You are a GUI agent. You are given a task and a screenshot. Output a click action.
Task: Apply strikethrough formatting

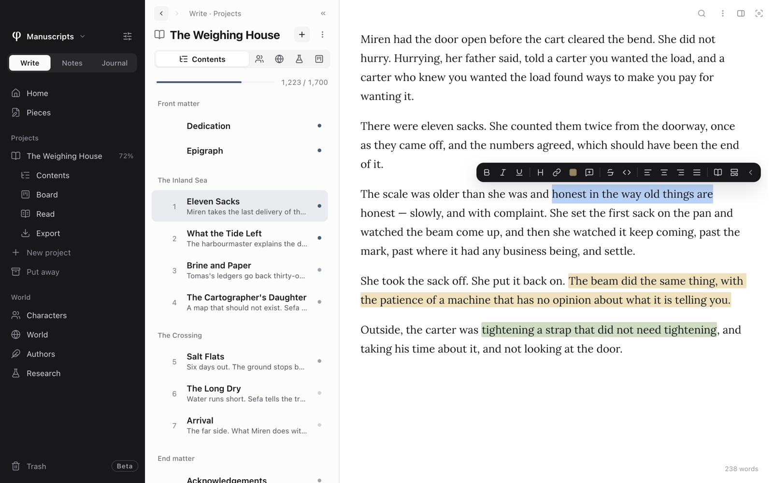tap(610, 172)
